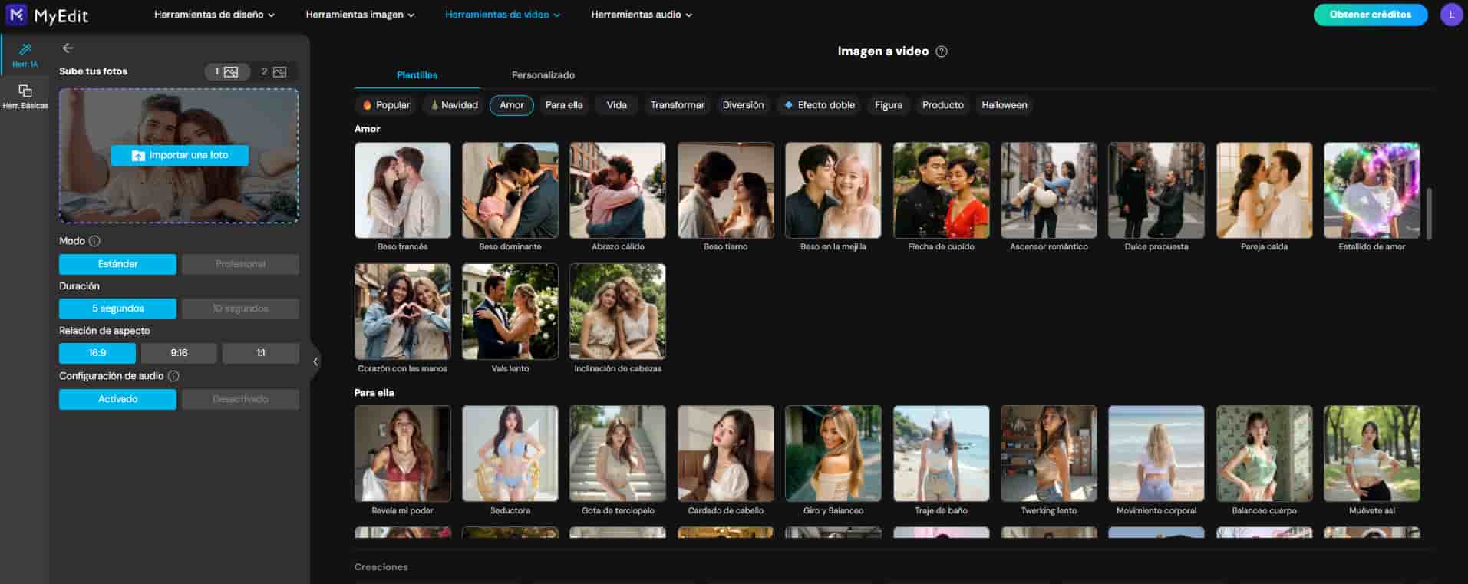Click the user profile avatar
This screenshot has width=1468, height=584.
pyautogui.click(x=1451, y=15)
